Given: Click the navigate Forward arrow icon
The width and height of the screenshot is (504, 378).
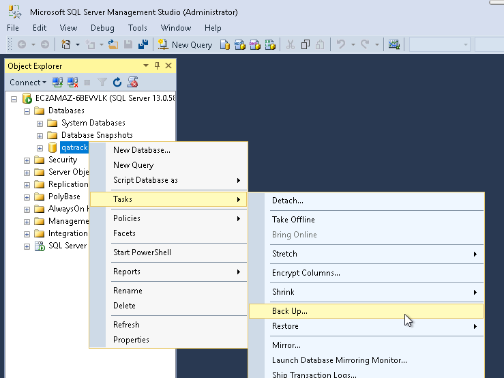Looking at the screenshot, I should [x=45, y=45].
